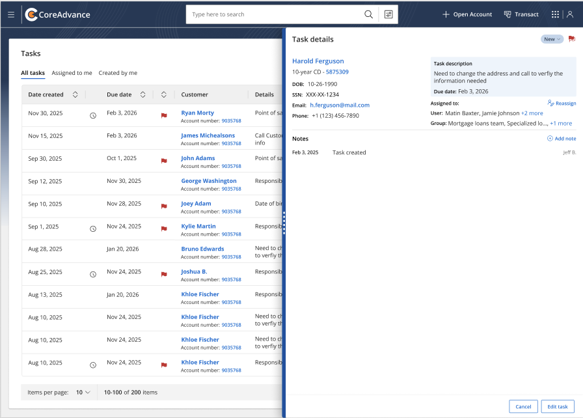The height and width of the screenshot is (418, 583).
Task: Click the panel resize drag handle
Action: [284, 223]
